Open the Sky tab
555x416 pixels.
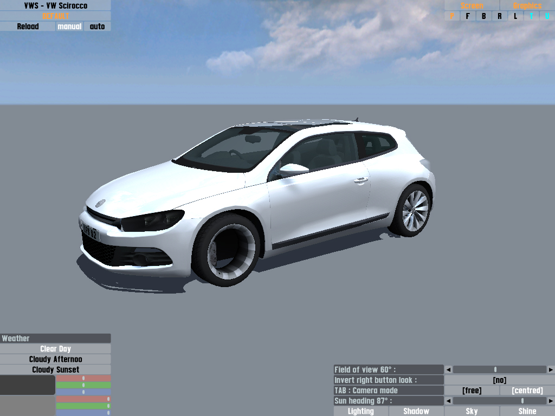click(472, 412)
